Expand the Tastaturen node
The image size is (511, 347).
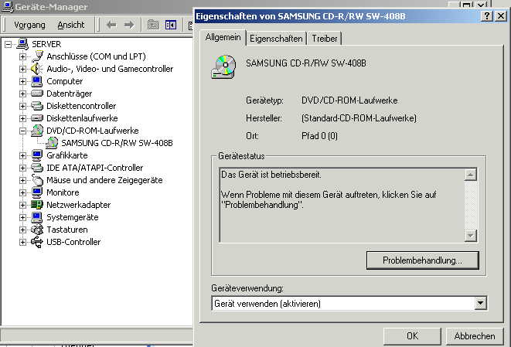coord(22,230)
